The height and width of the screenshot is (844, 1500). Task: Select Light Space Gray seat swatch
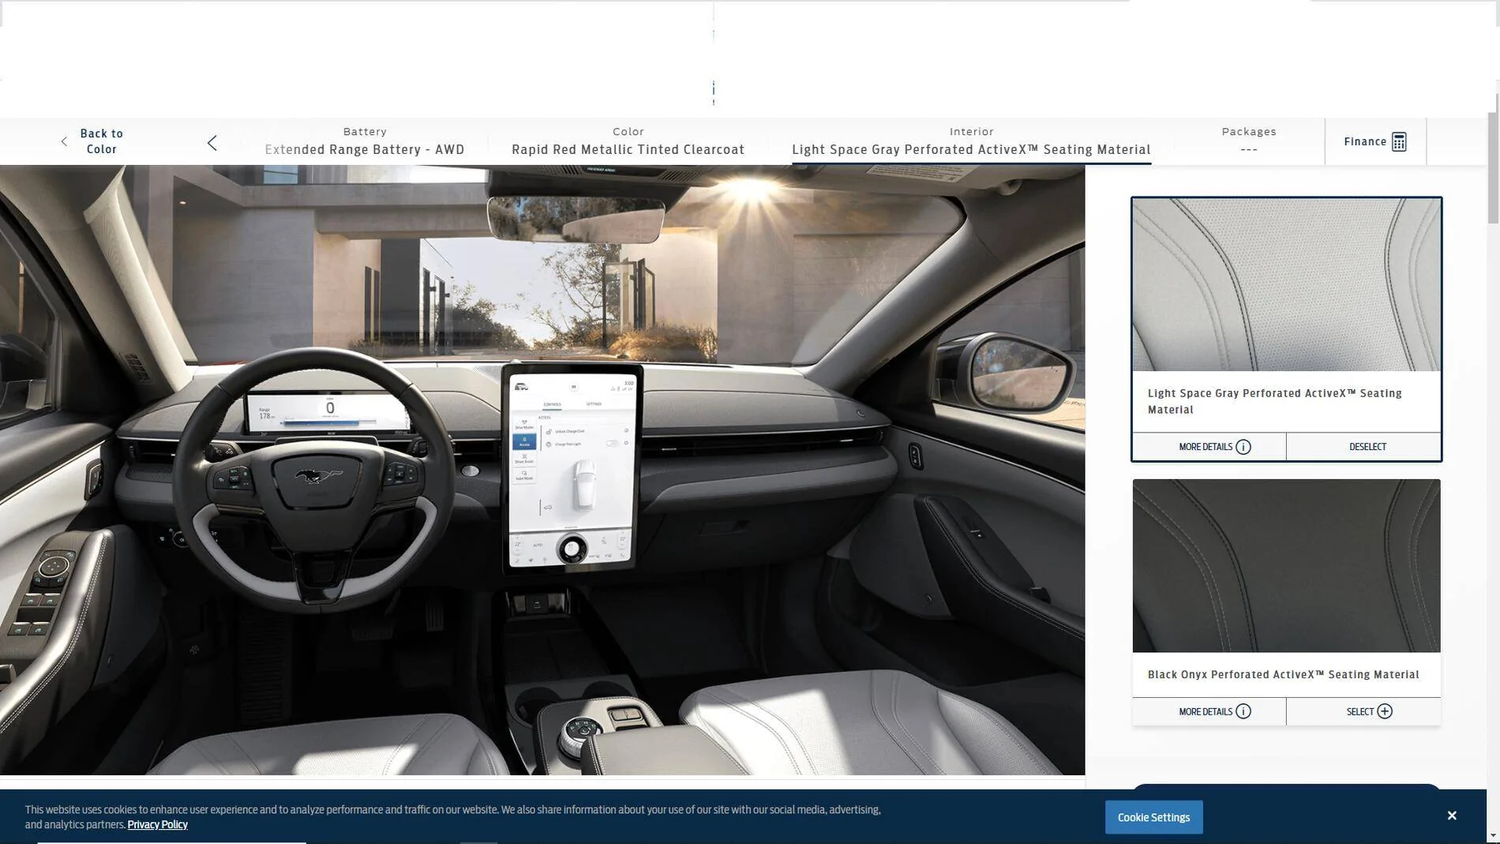point(1286,285)
